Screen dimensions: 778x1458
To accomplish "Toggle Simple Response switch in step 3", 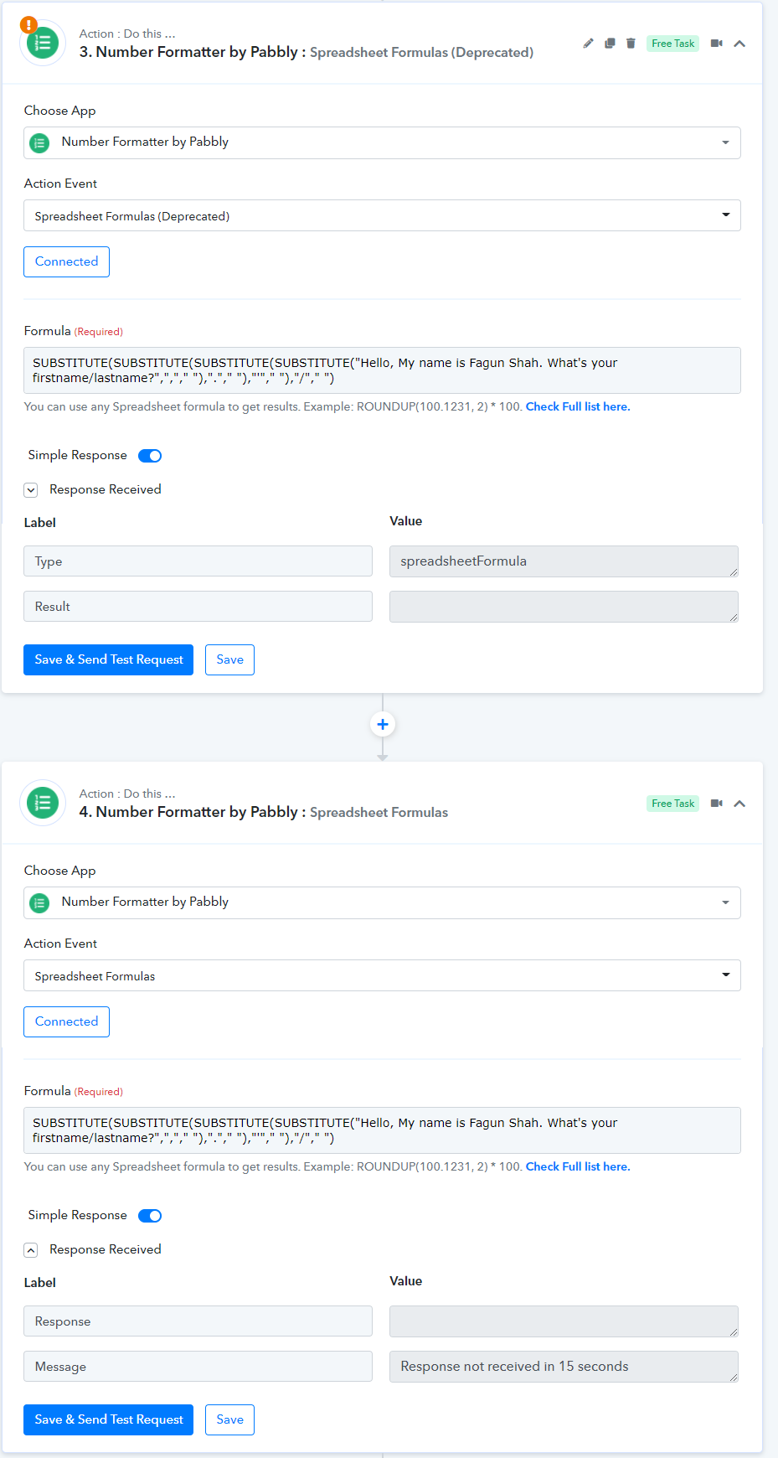I will tap(150, 456).
